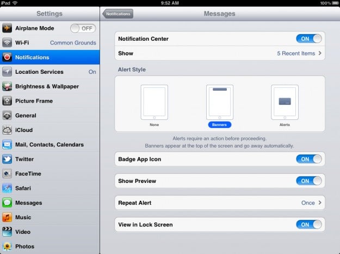The image size is (340, 254).
Task: Turn on Airplane Mode switch
Action: 83,28
